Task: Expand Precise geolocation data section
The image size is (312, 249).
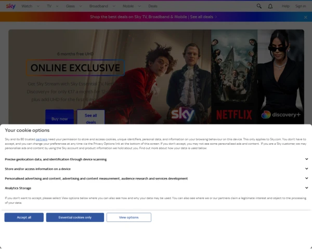Action: pos(306,159)
